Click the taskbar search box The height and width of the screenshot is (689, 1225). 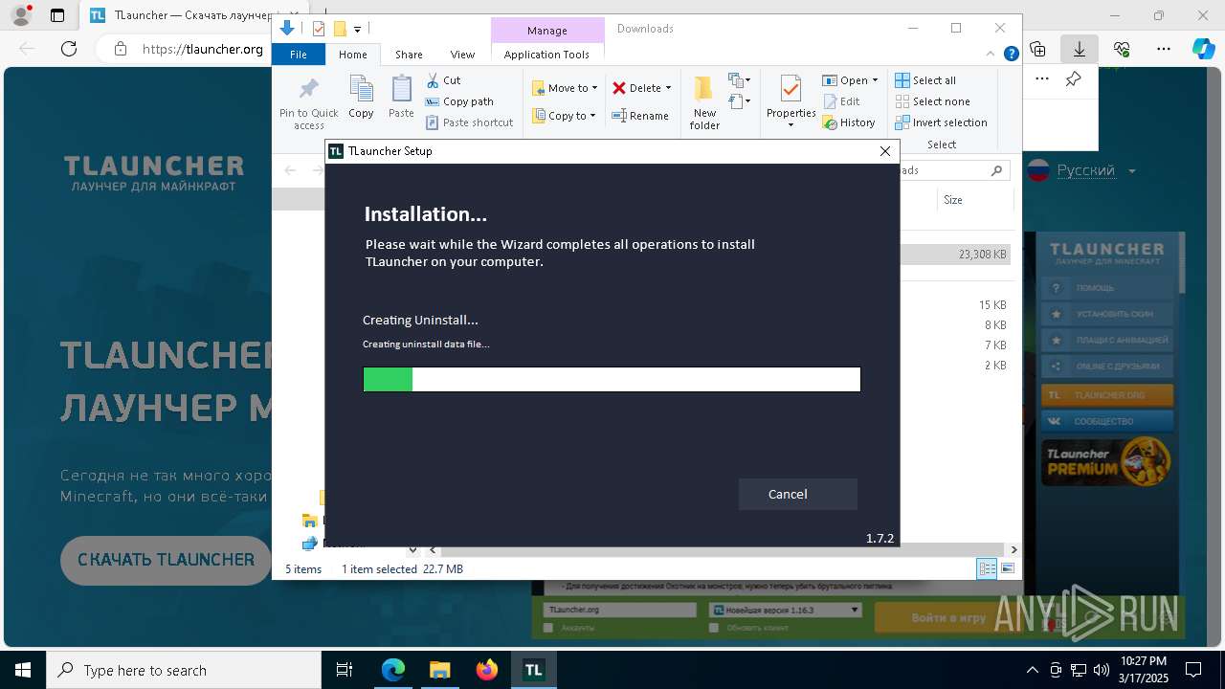(184, 670)
